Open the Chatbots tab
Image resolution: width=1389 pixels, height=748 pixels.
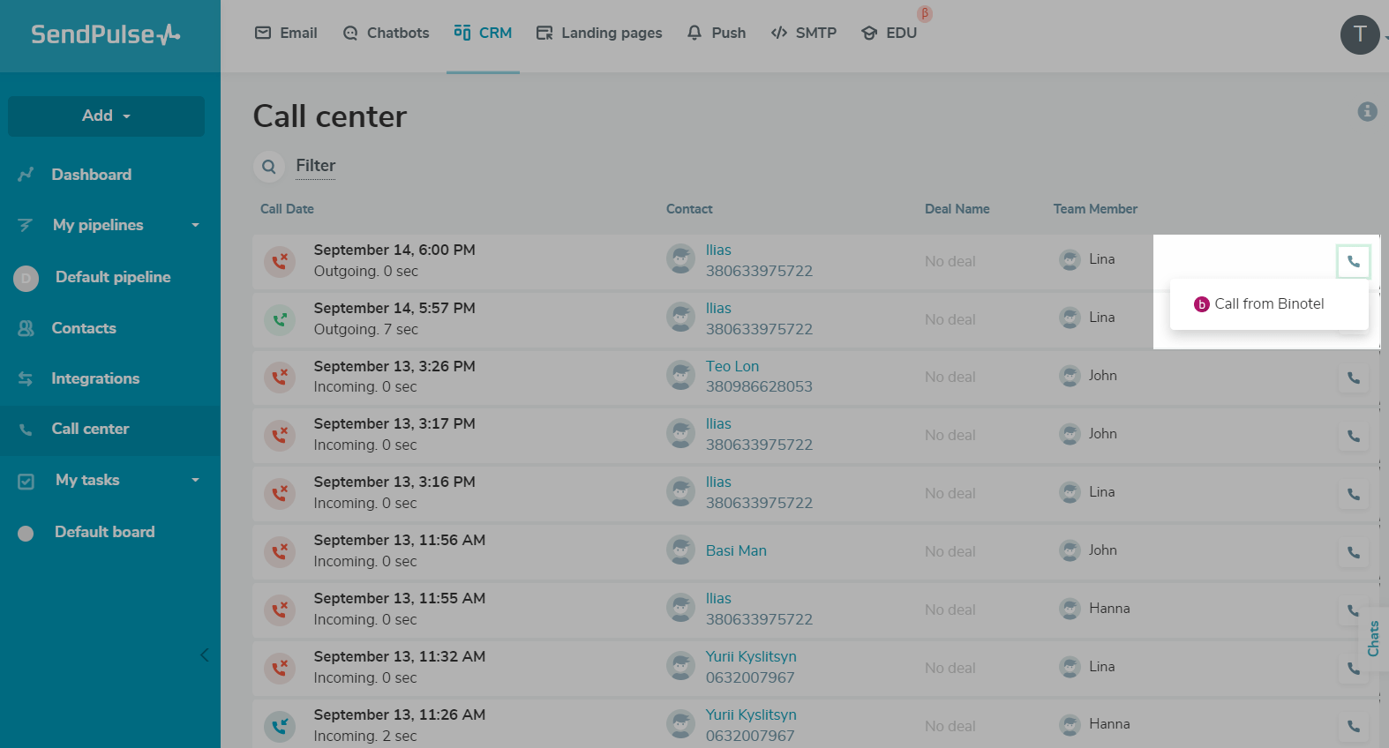point(387,34)
